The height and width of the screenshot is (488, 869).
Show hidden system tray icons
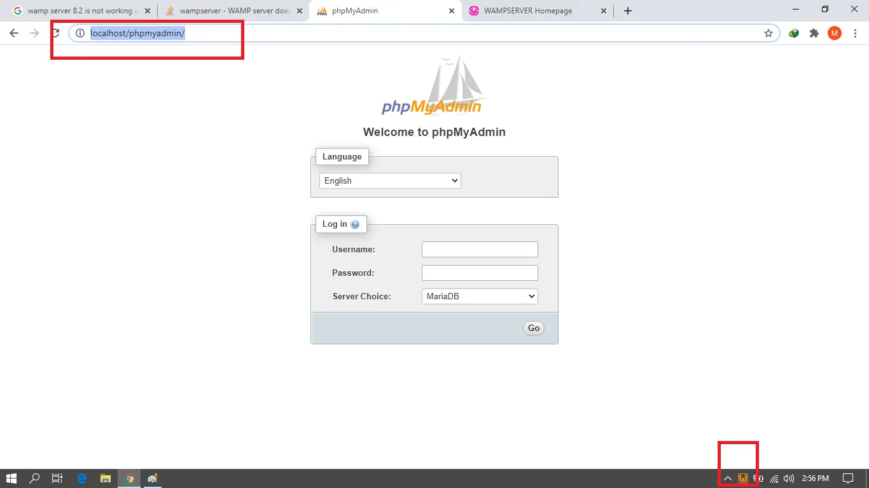click(x=728, y=478)
